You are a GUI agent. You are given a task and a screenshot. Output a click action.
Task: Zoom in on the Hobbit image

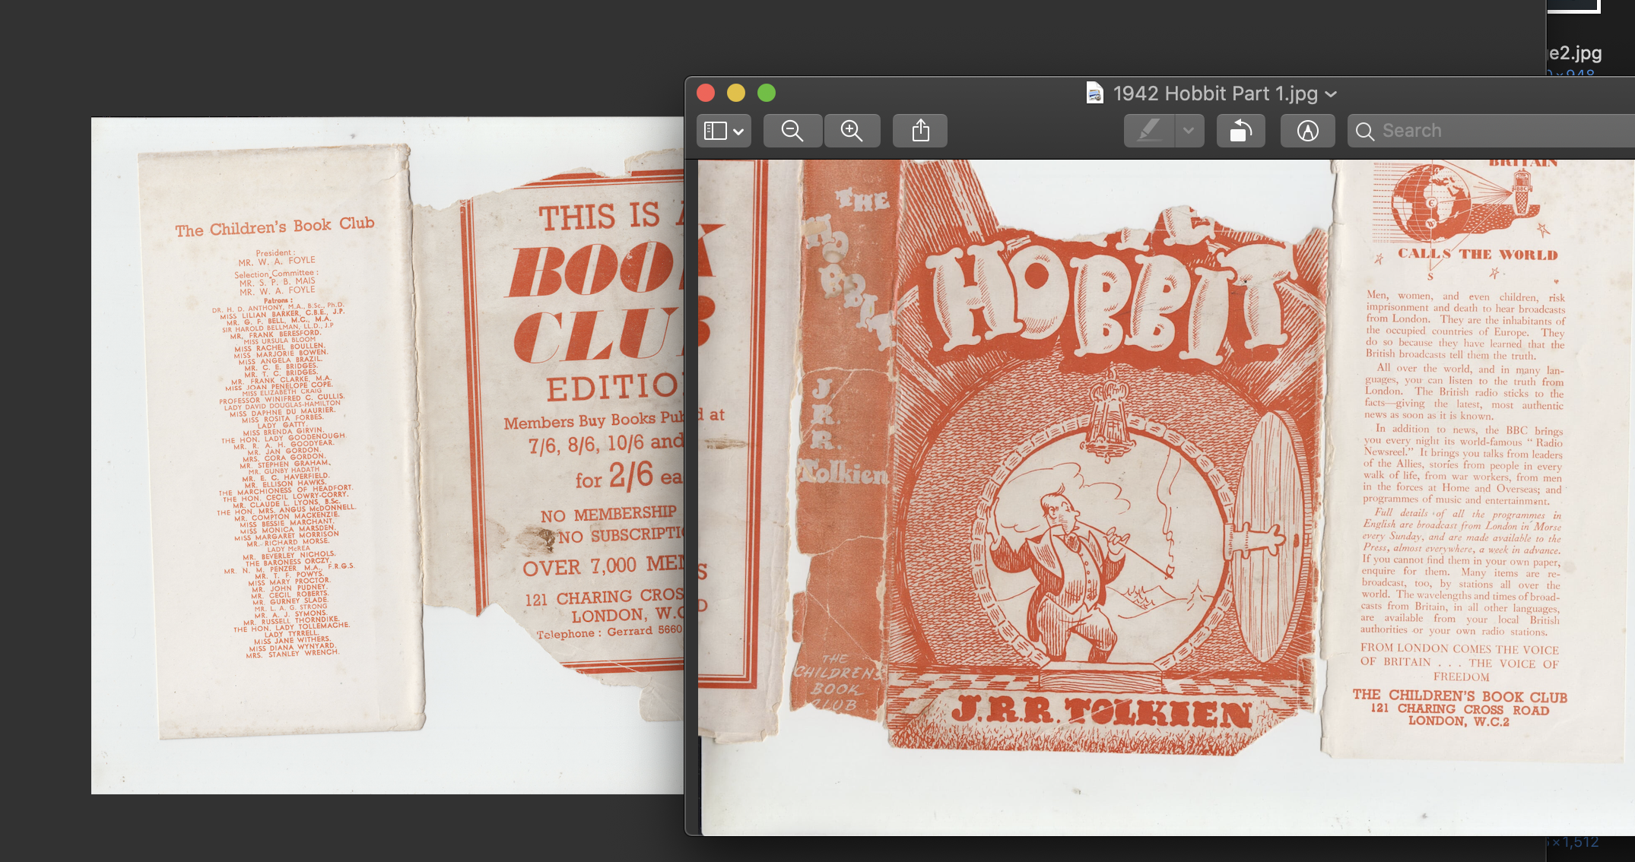[x=852, y=131]
